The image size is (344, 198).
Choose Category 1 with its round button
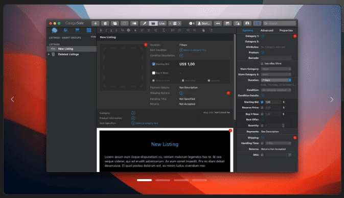263,36
